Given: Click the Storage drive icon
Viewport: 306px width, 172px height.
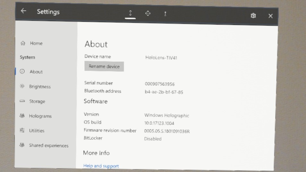Looking at the screenshot, I should [x=22, y=101].
